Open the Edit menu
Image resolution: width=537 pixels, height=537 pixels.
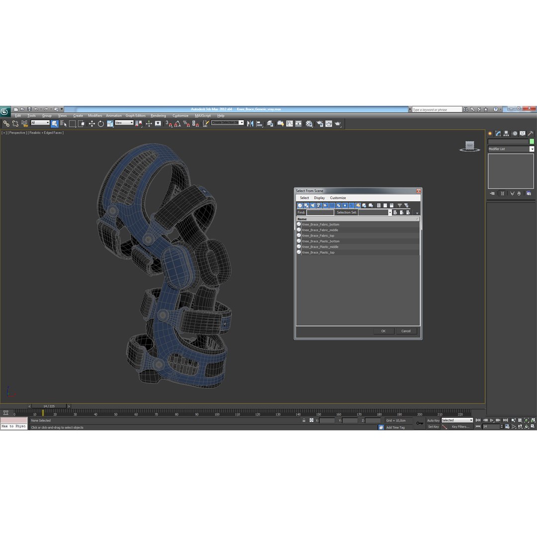point(18,116)
